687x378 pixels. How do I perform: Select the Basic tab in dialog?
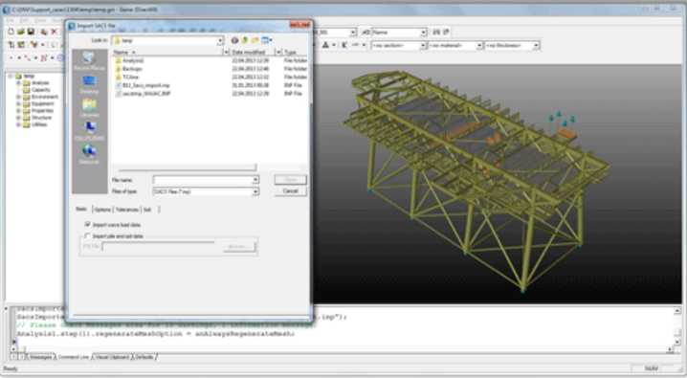coord(81,210)
